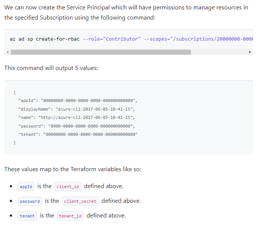Click the appId inline code label
The height and width of the screenshot is (228, 267).
(x=26, y=187)
